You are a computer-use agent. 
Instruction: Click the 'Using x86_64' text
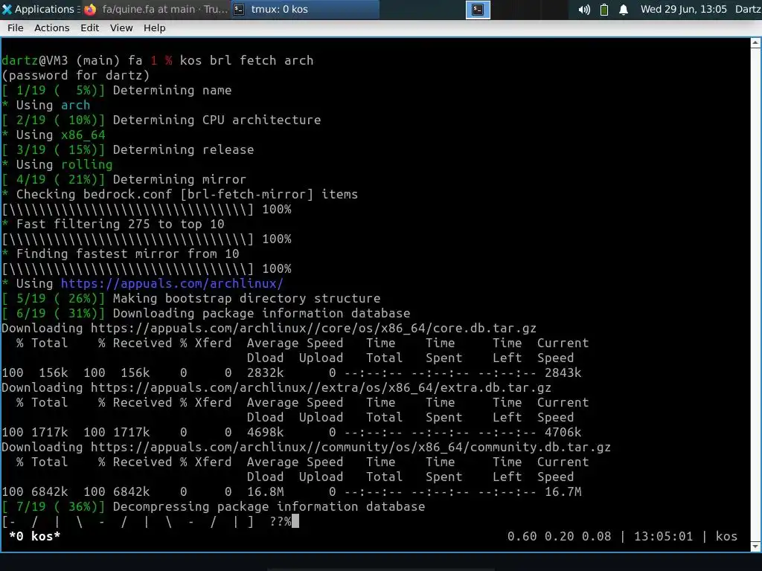point(61,135)
